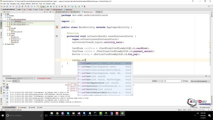The image size is (213, 120).
Task: Click the Search Everywhere magnifier icon
Action: tap(209, 6)
